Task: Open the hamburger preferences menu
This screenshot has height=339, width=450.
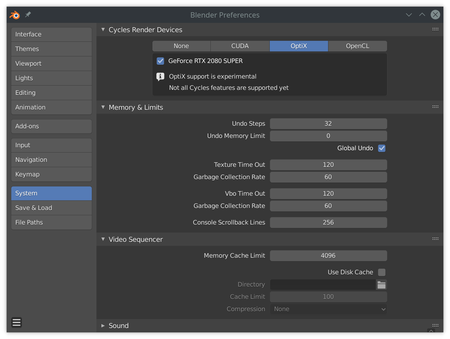Action: 17,322
